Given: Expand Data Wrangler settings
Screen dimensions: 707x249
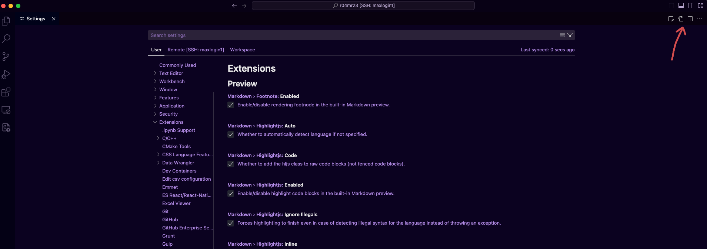Looking at the screenshot, I should pyautogui.click(x=159, y=163).
